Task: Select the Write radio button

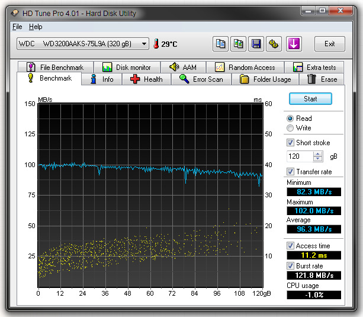Action: (290, 128)
